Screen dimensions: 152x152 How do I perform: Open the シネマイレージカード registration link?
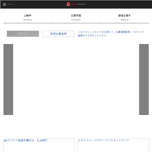pyautogui.click(x=111, y=34)
